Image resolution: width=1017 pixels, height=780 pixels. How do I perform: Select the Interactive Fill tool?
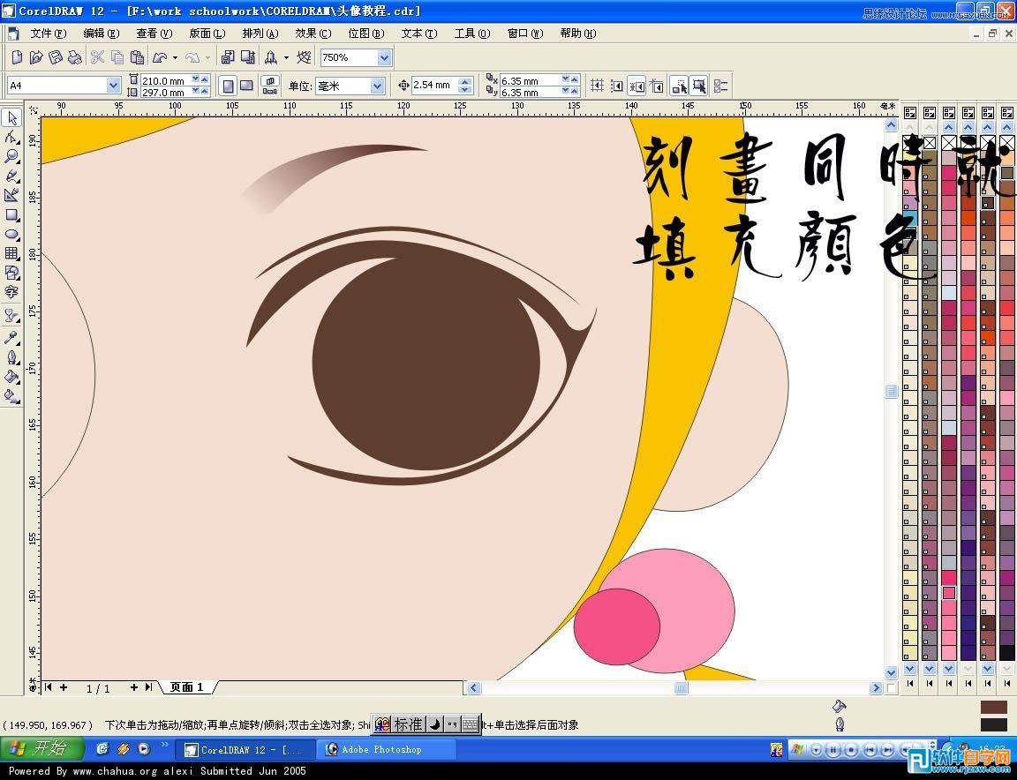click(12, 395)
